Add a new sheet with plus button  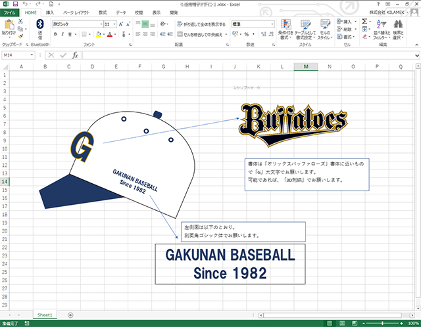(x=70, y=315)
